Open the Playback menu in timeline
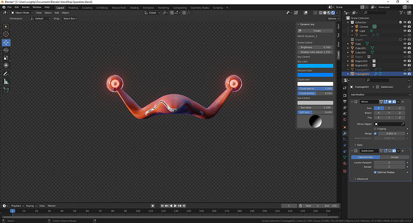 point(17,206)
